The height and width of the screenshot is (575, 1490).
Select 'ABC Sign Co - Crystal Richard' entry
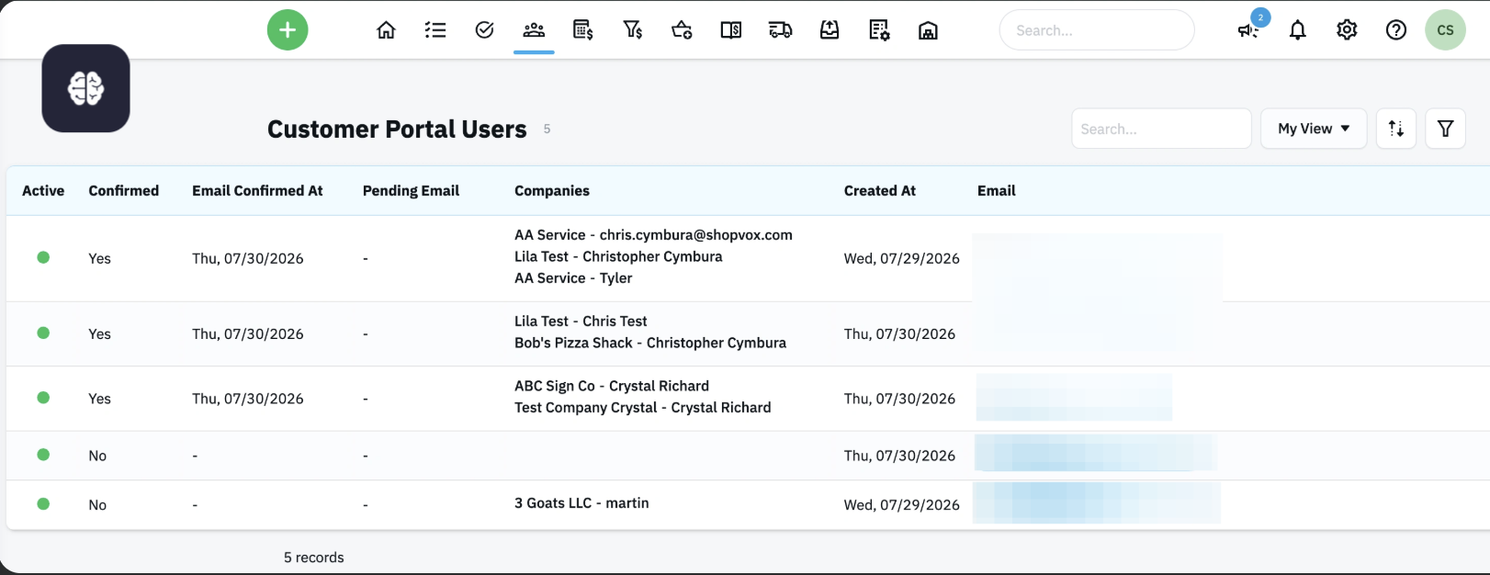point(612,386)
